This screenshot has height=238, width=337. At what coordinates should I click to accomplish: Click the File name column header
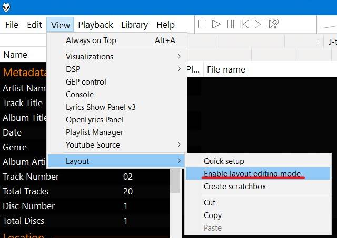point(270,69)
